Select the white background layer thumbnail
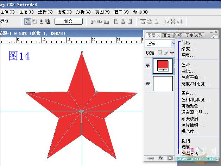 163,84
